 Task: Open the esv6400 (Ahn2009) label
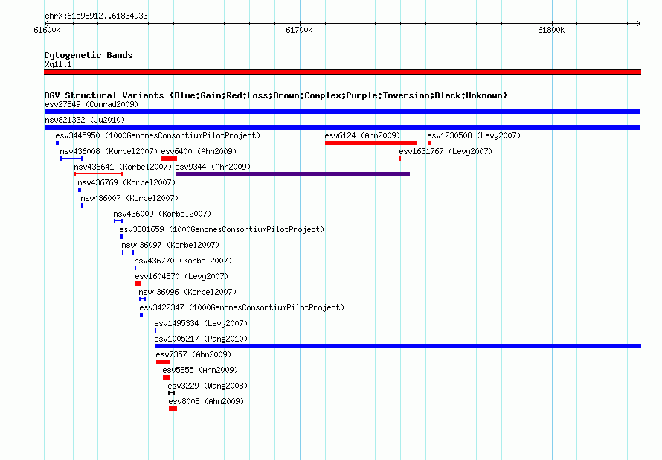pyautogui.click(x=199, y=151)
